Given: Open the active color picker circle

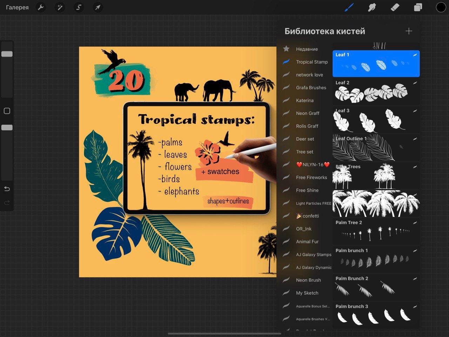Looking at the screenshot, I should point(441,7).
